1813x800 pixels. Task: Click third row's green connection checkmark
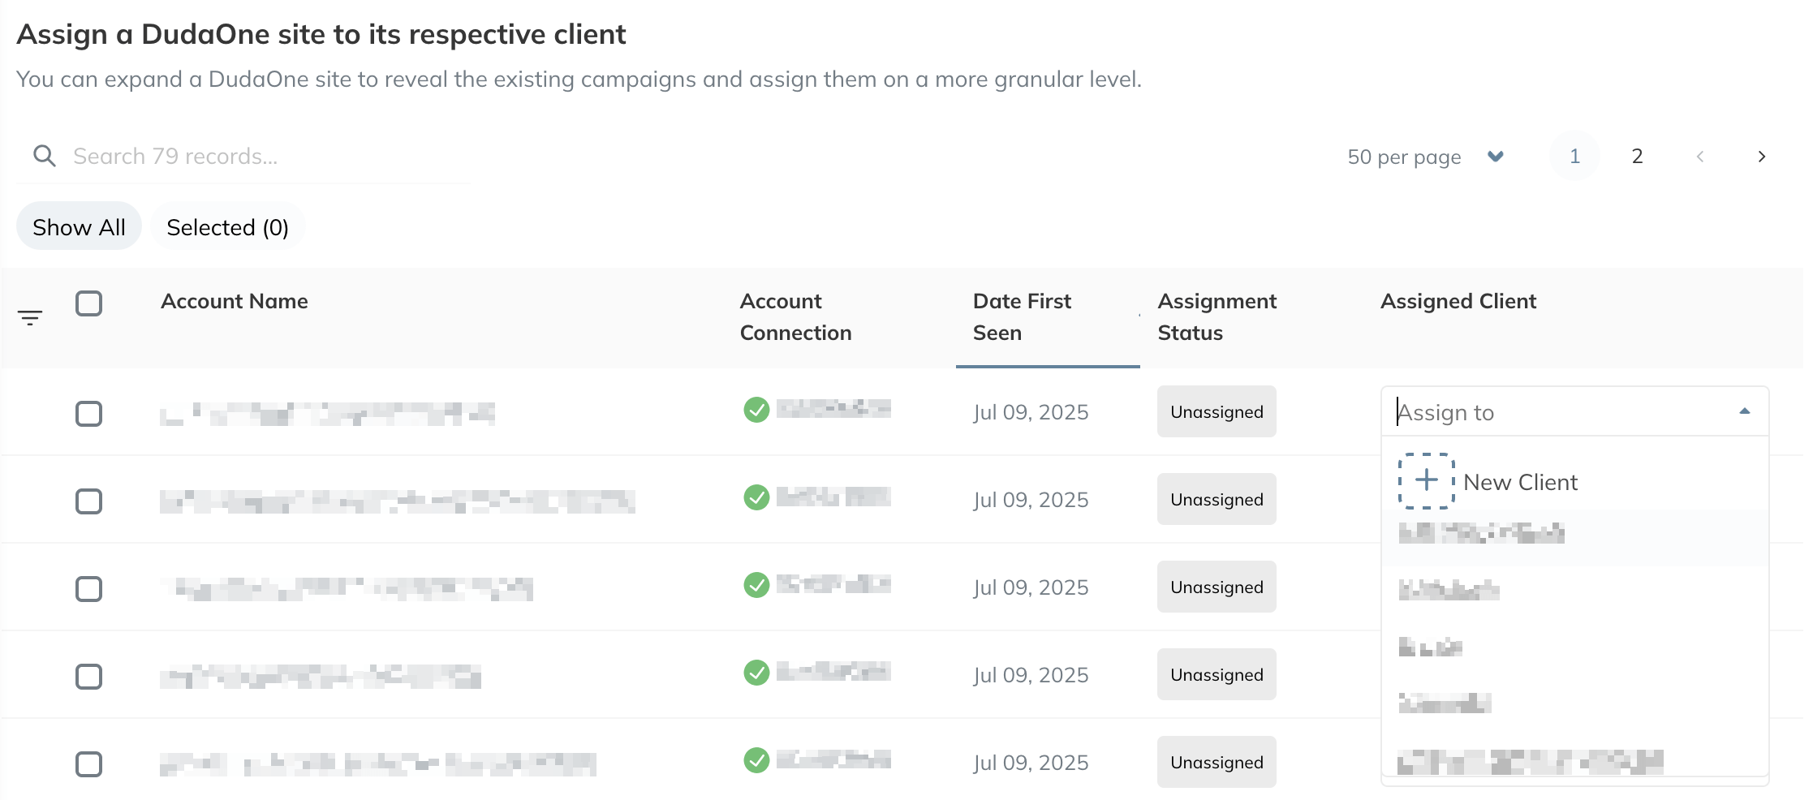pyautogui.click(x=756, y=585)
